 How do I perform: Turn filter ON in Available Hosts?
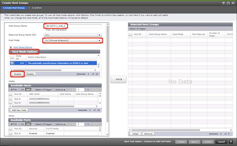pos(22,90)
